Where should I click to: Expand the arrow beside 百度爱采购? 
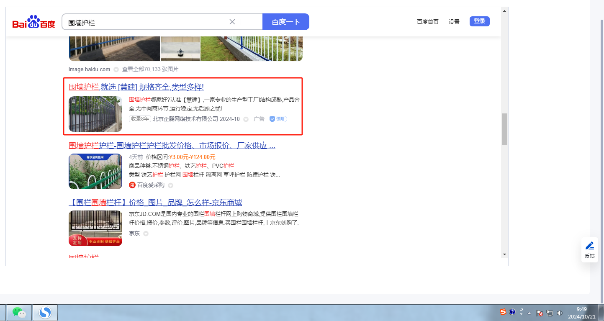170,185
